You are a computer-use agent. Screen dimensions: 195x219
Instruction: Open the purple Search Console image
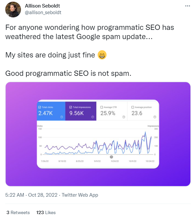[98, 134]
